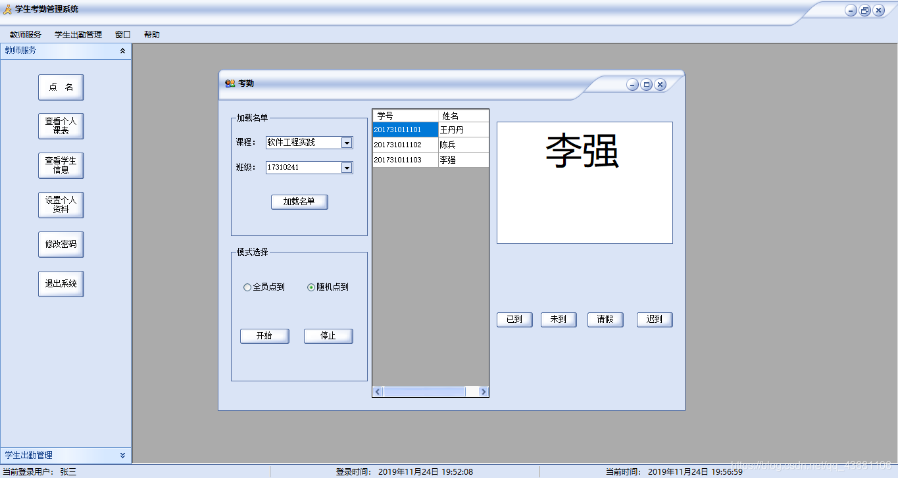
Task: Click the 开始 button
Action: pyautogui.click(x=264, y=336)
